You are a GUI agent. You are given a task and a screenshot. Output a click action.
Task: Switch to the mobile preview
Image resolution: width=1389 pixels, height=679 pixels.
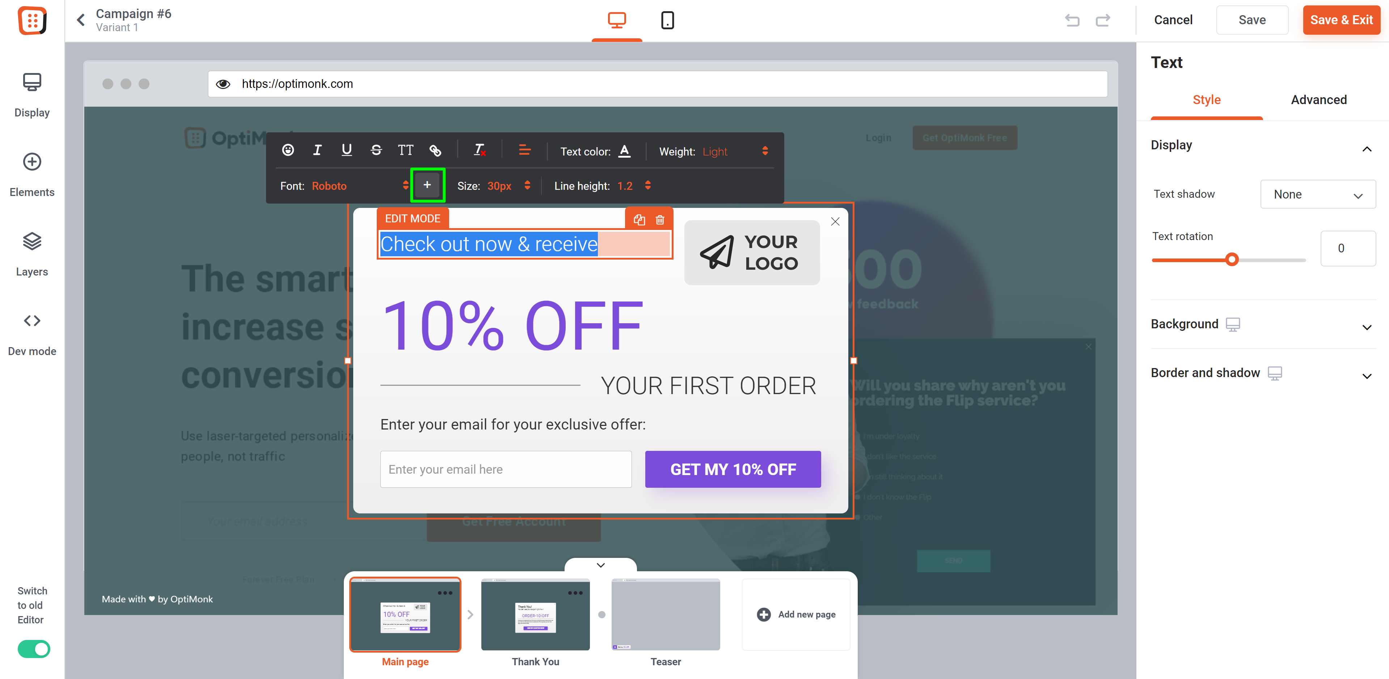667,21
